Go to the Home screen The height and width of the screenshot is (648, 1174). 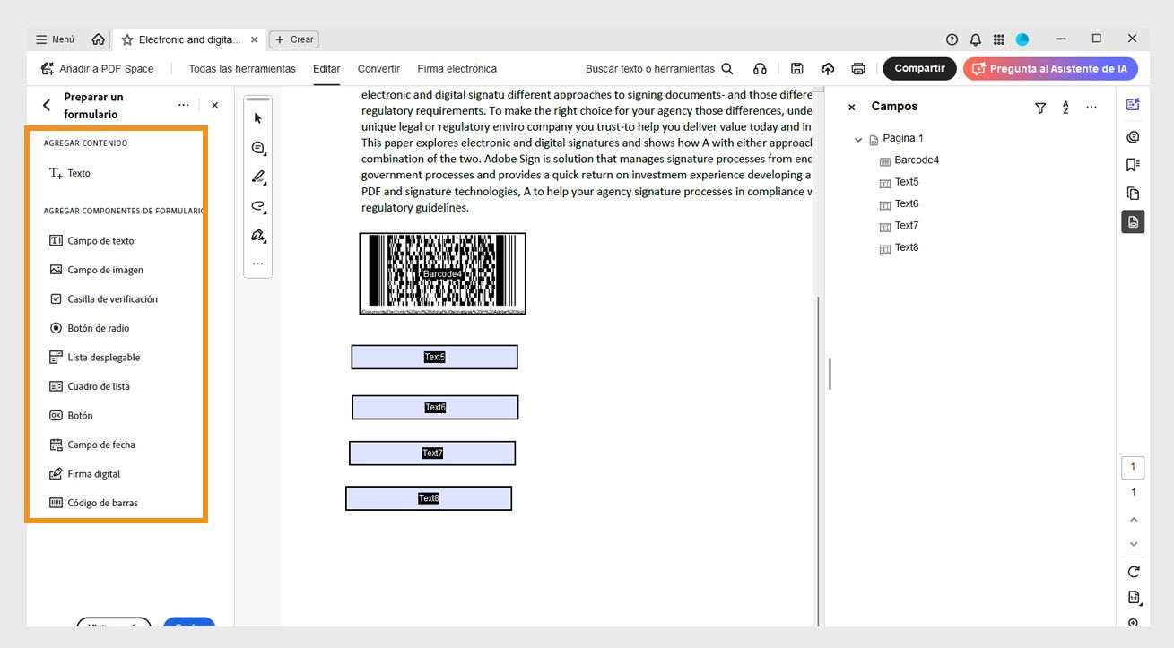pyautogui.click(x=98, y=39)
